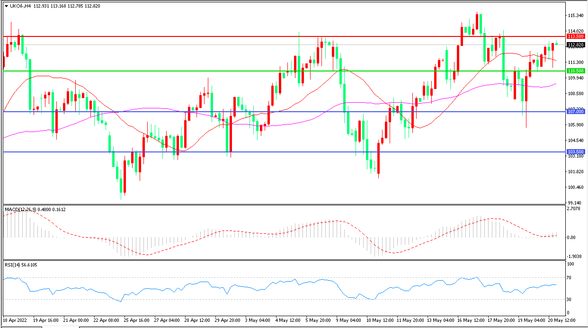Click the 115.340 value on price scale
This screenshot has height=328, width=588.
point(576,16)
